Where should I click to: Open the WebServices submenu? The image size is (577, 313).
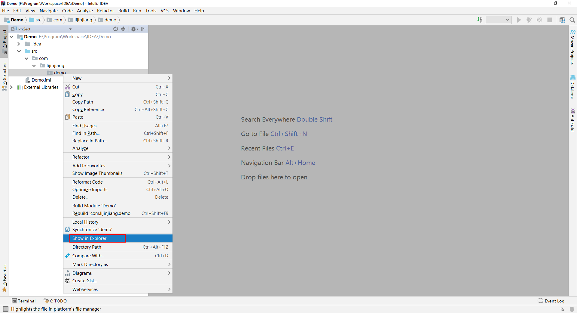coord(118,290)
